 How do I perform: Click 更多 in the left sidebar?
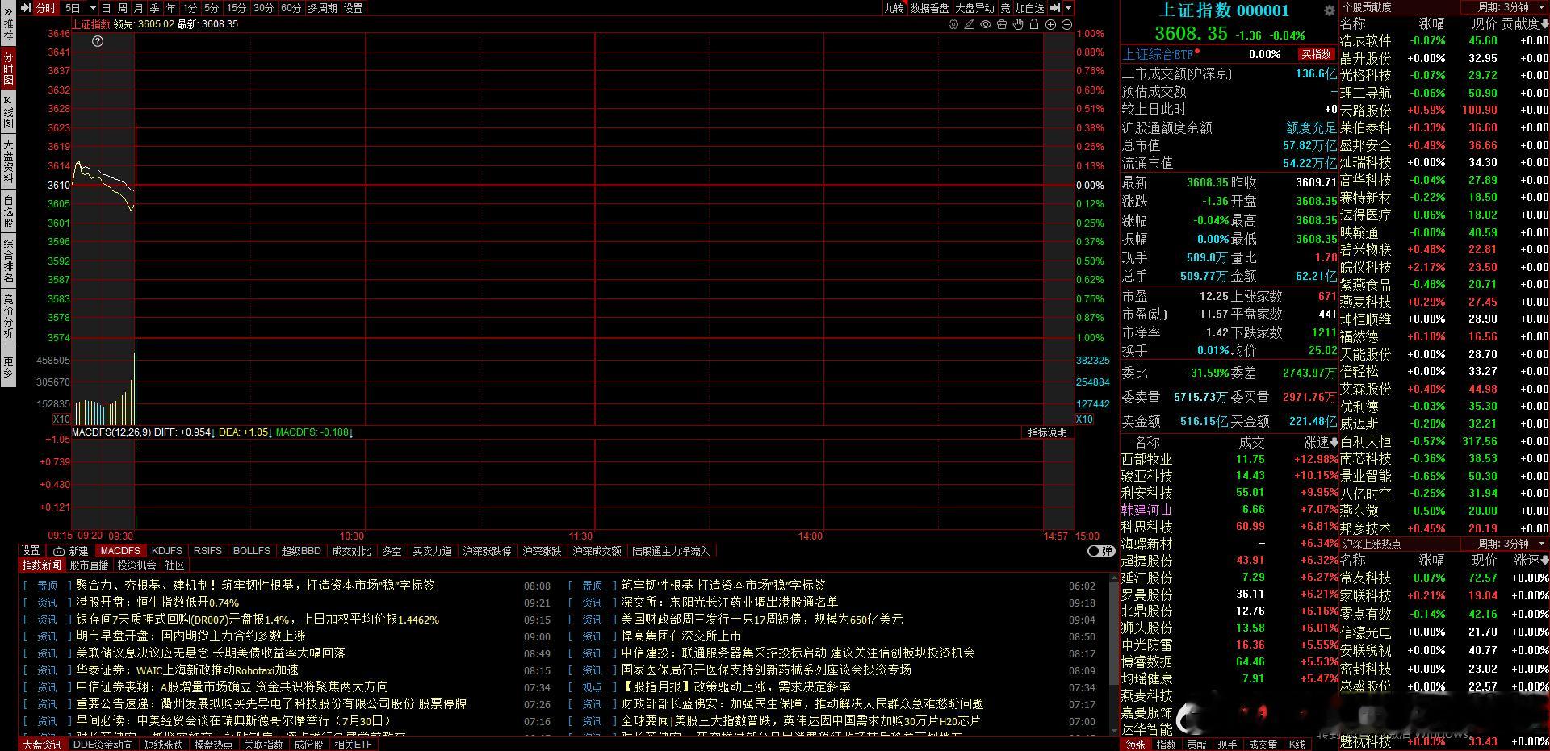coord(8,367)
